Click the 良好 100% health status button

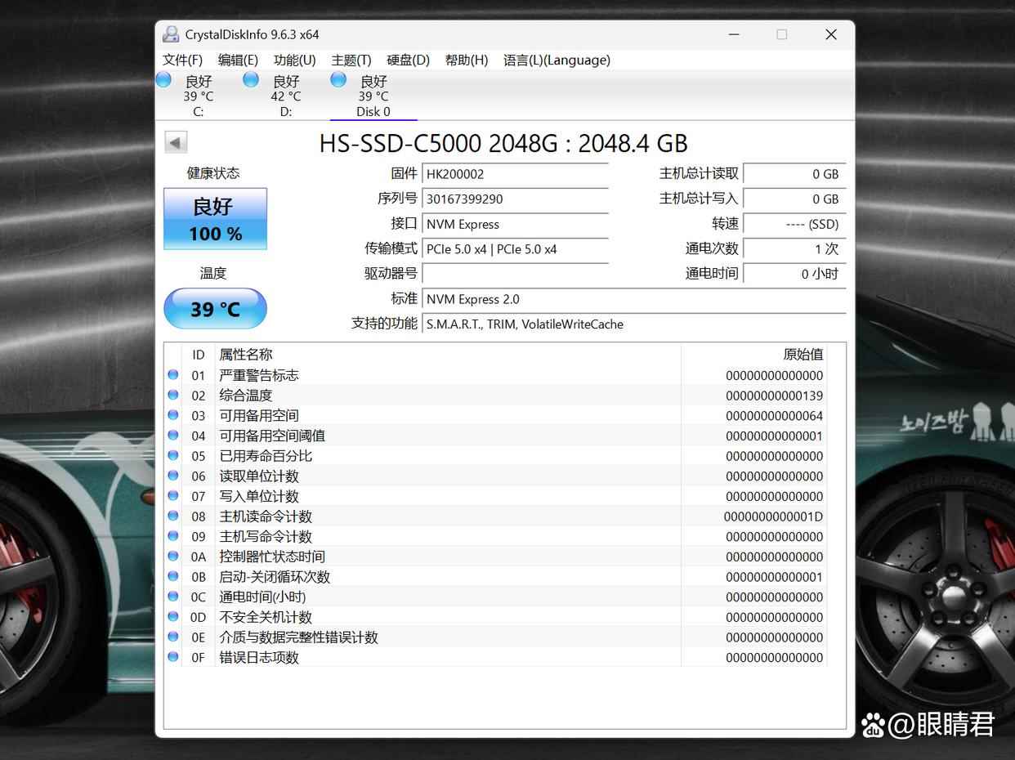[215, 219]
